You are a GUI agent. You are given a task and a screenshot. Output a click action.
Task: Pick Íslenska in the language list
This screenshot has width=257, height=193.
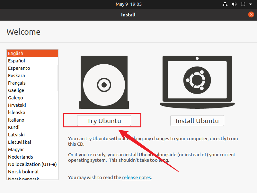click(32, 112)
